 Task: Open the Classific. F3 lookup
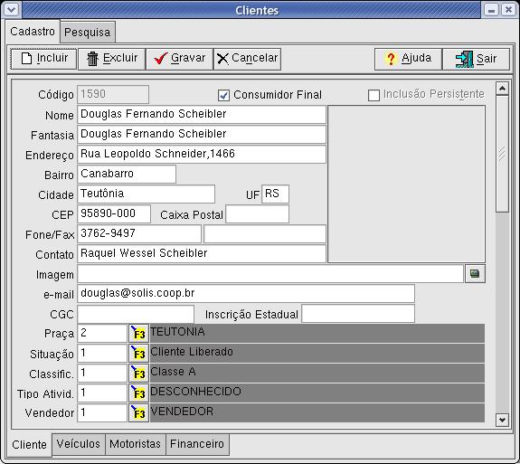coord(138,374)
